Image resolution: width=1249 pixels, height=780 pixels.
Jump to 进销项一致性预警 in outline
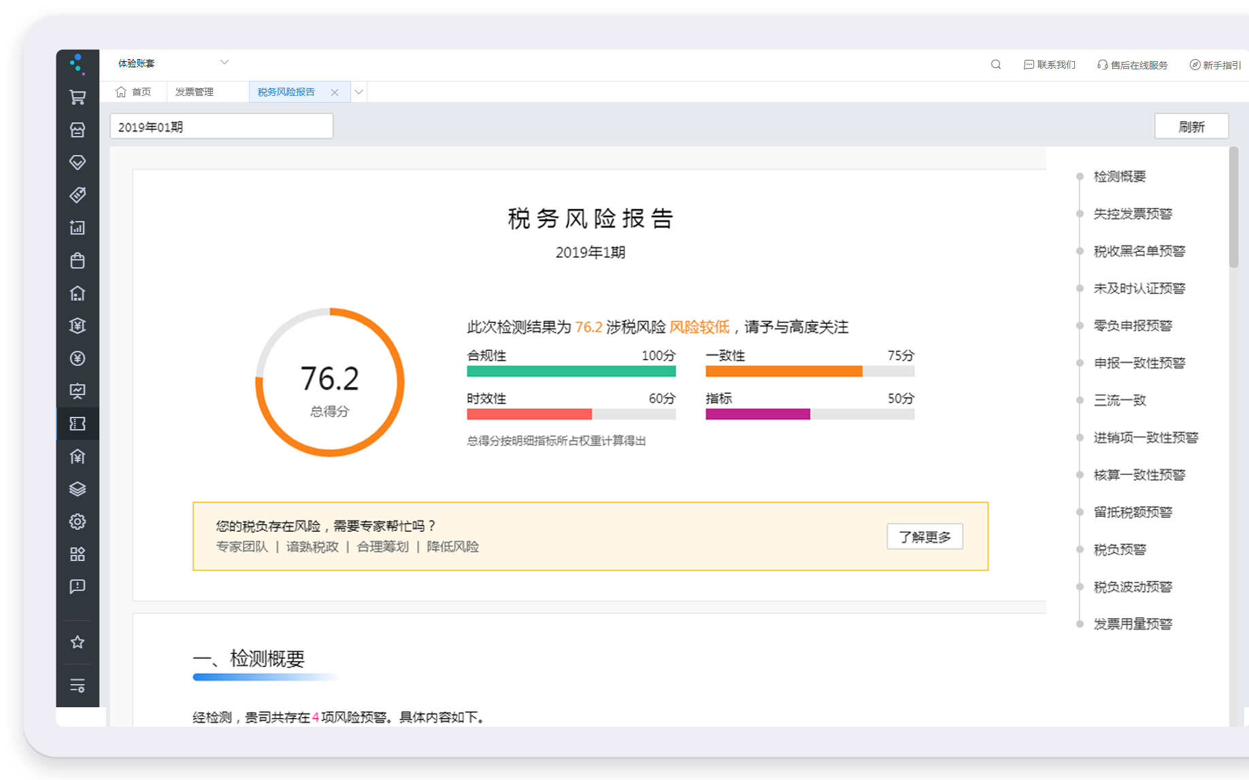[x=1146, y=438]
